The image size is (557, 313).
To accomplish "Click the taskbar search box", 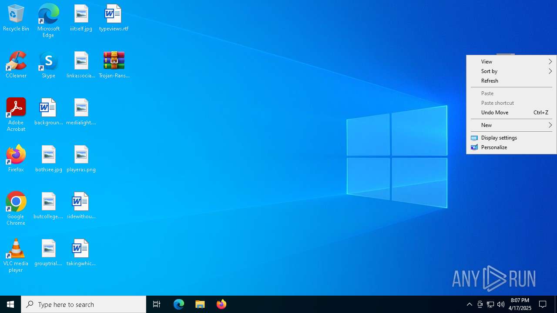I will pos(84,304).
